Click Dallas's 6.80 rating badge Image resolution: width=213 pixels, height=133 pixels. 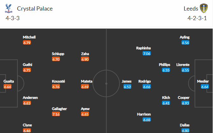click(x=185, y=130)
